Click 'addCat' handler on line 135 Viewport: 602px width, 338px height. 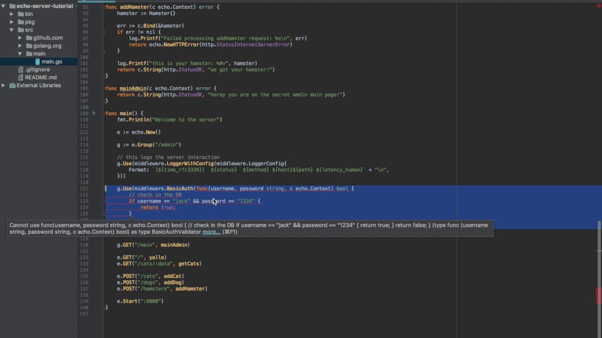173,276
